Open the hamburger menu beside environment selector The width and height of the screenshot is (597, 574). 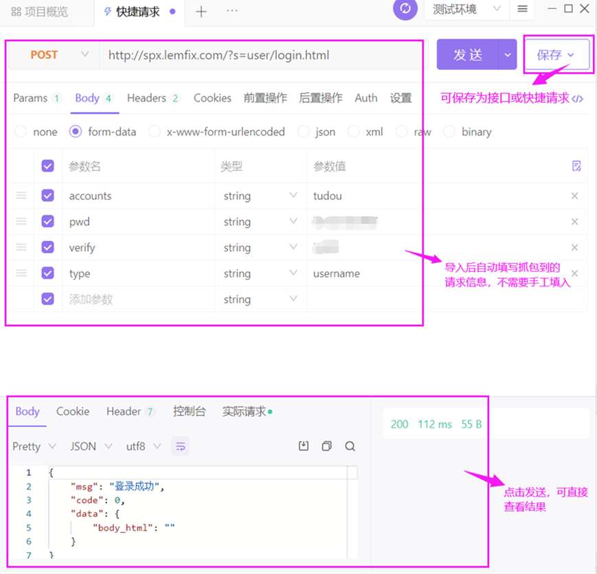(522, 10)
